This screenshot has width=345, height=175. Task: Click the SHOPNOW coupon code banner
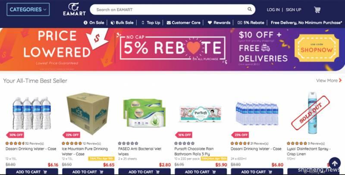pyautogui.click(x=317, y=48)
